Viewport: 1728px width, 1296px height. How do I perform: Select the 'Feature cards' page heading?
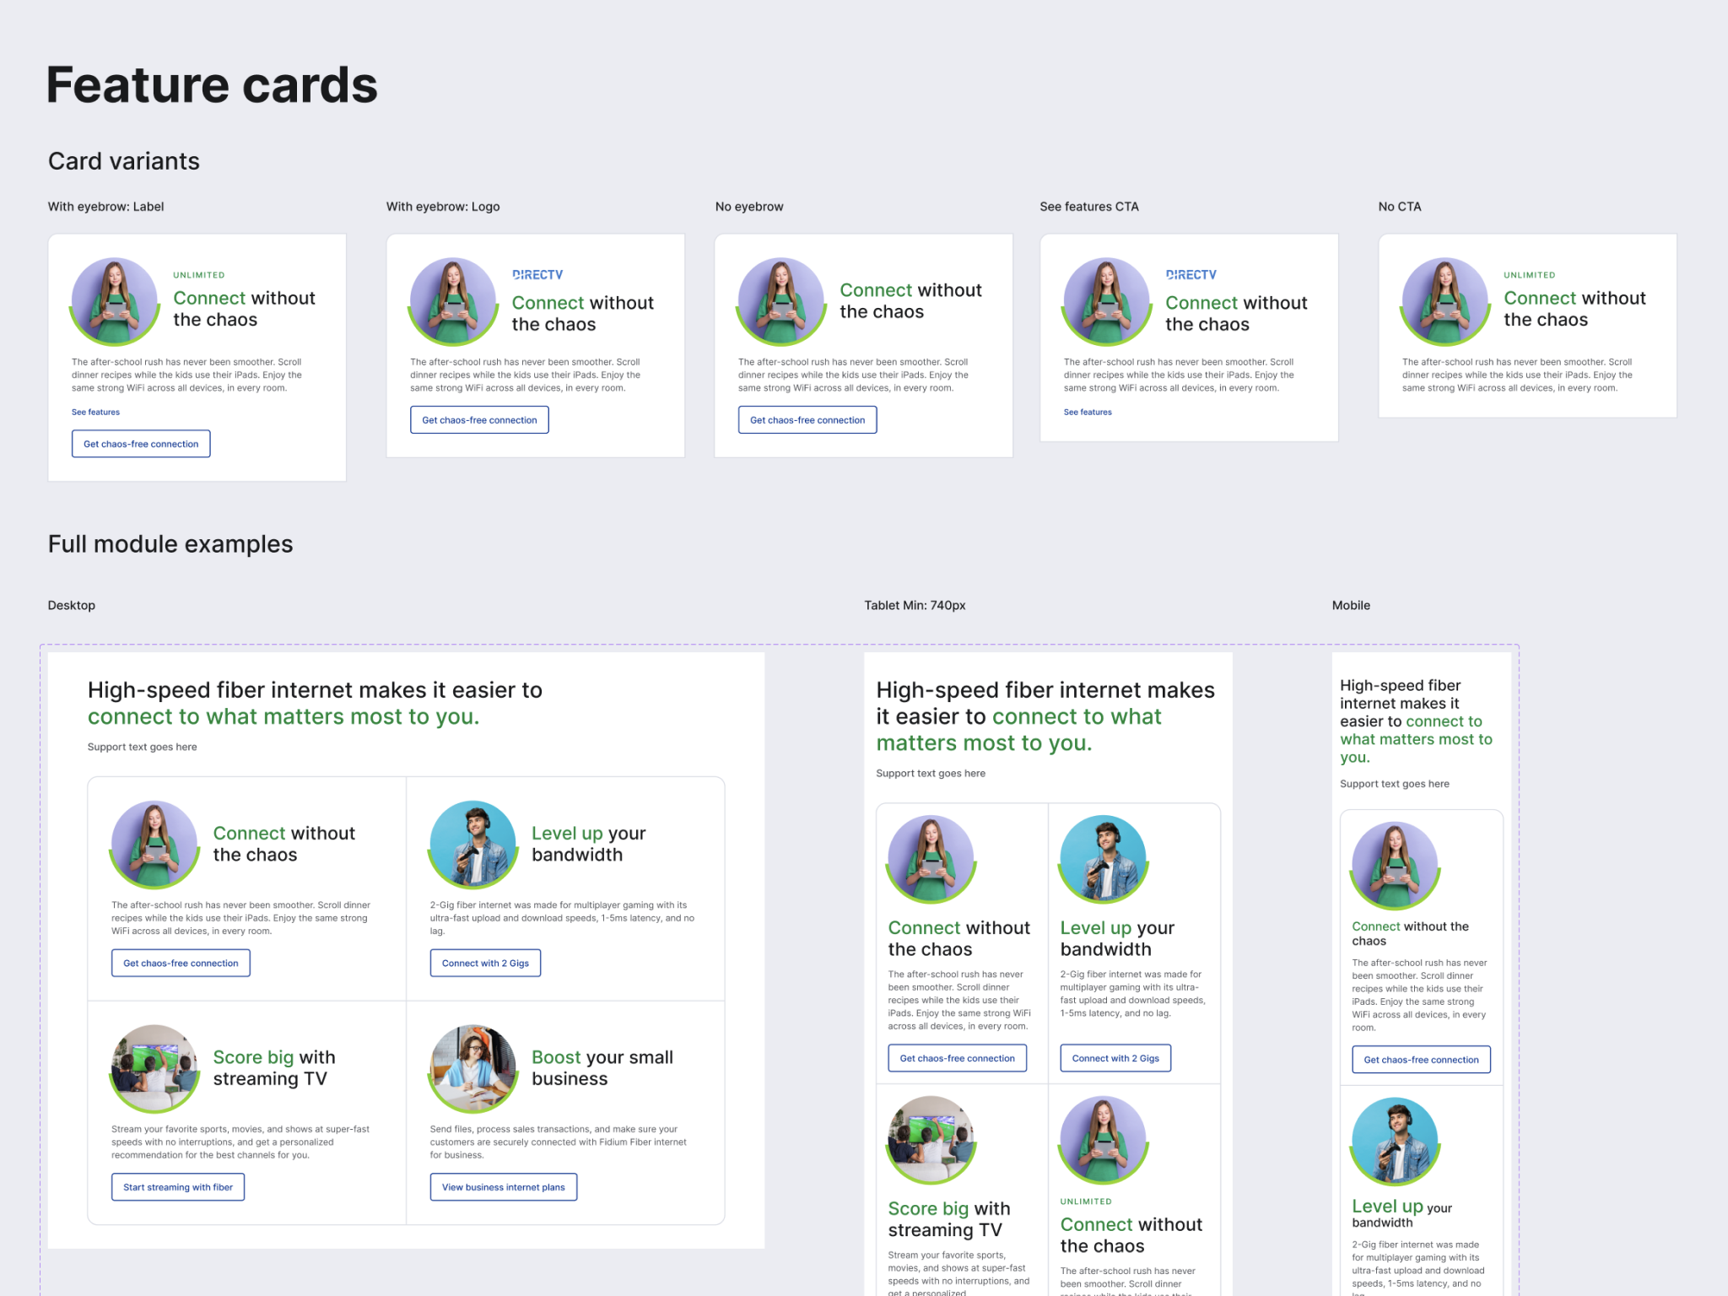(x=212, y=85)
